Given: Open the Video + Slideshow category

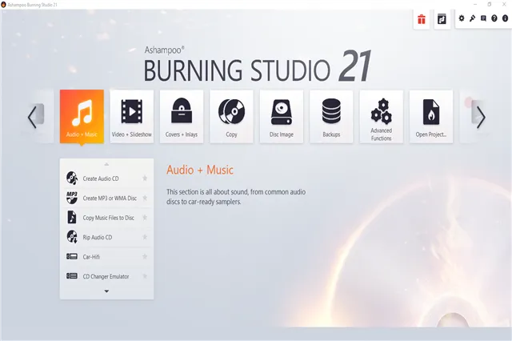Looking at the screenshot, I should click(x=132, y=117).
